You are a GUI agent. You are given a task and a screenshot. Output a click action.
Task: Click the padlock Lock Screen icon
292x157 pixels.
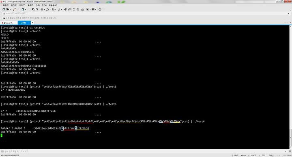coord(77,9)
